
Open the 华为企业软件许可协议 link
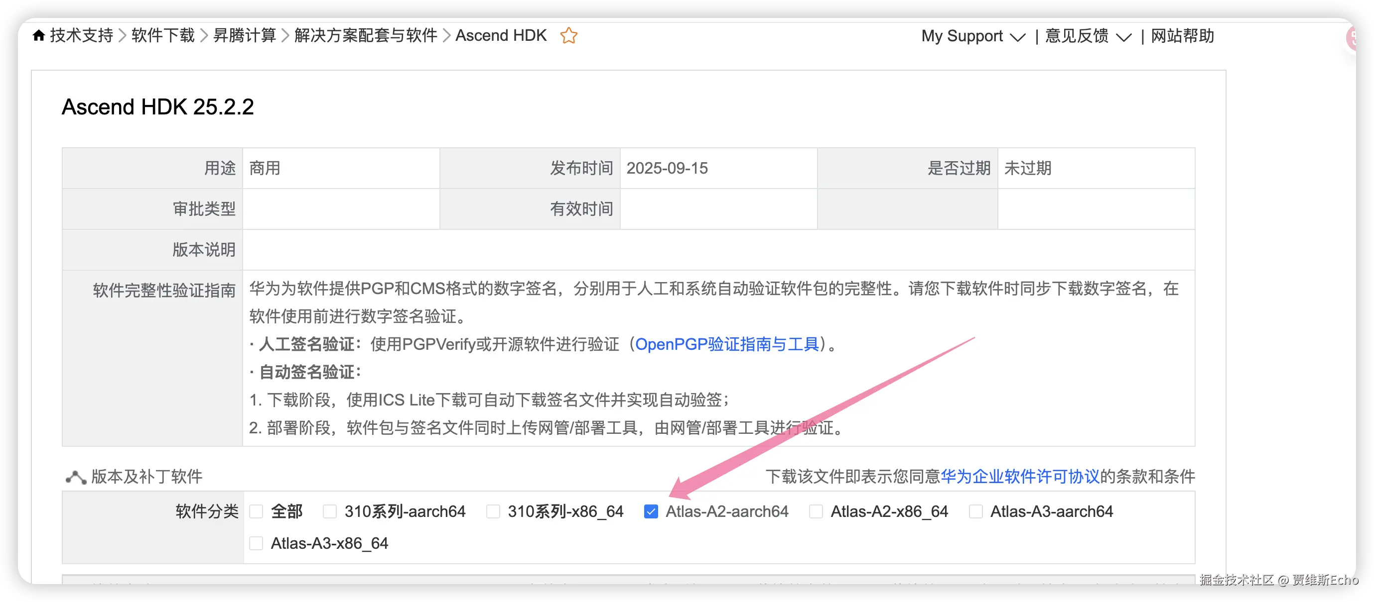tap(1019, 477)
